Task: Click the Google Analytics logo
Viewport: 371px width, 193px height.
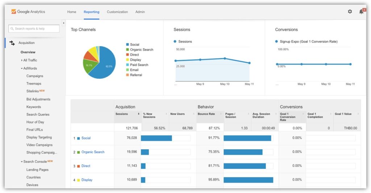Action: (x=28, y=12)
